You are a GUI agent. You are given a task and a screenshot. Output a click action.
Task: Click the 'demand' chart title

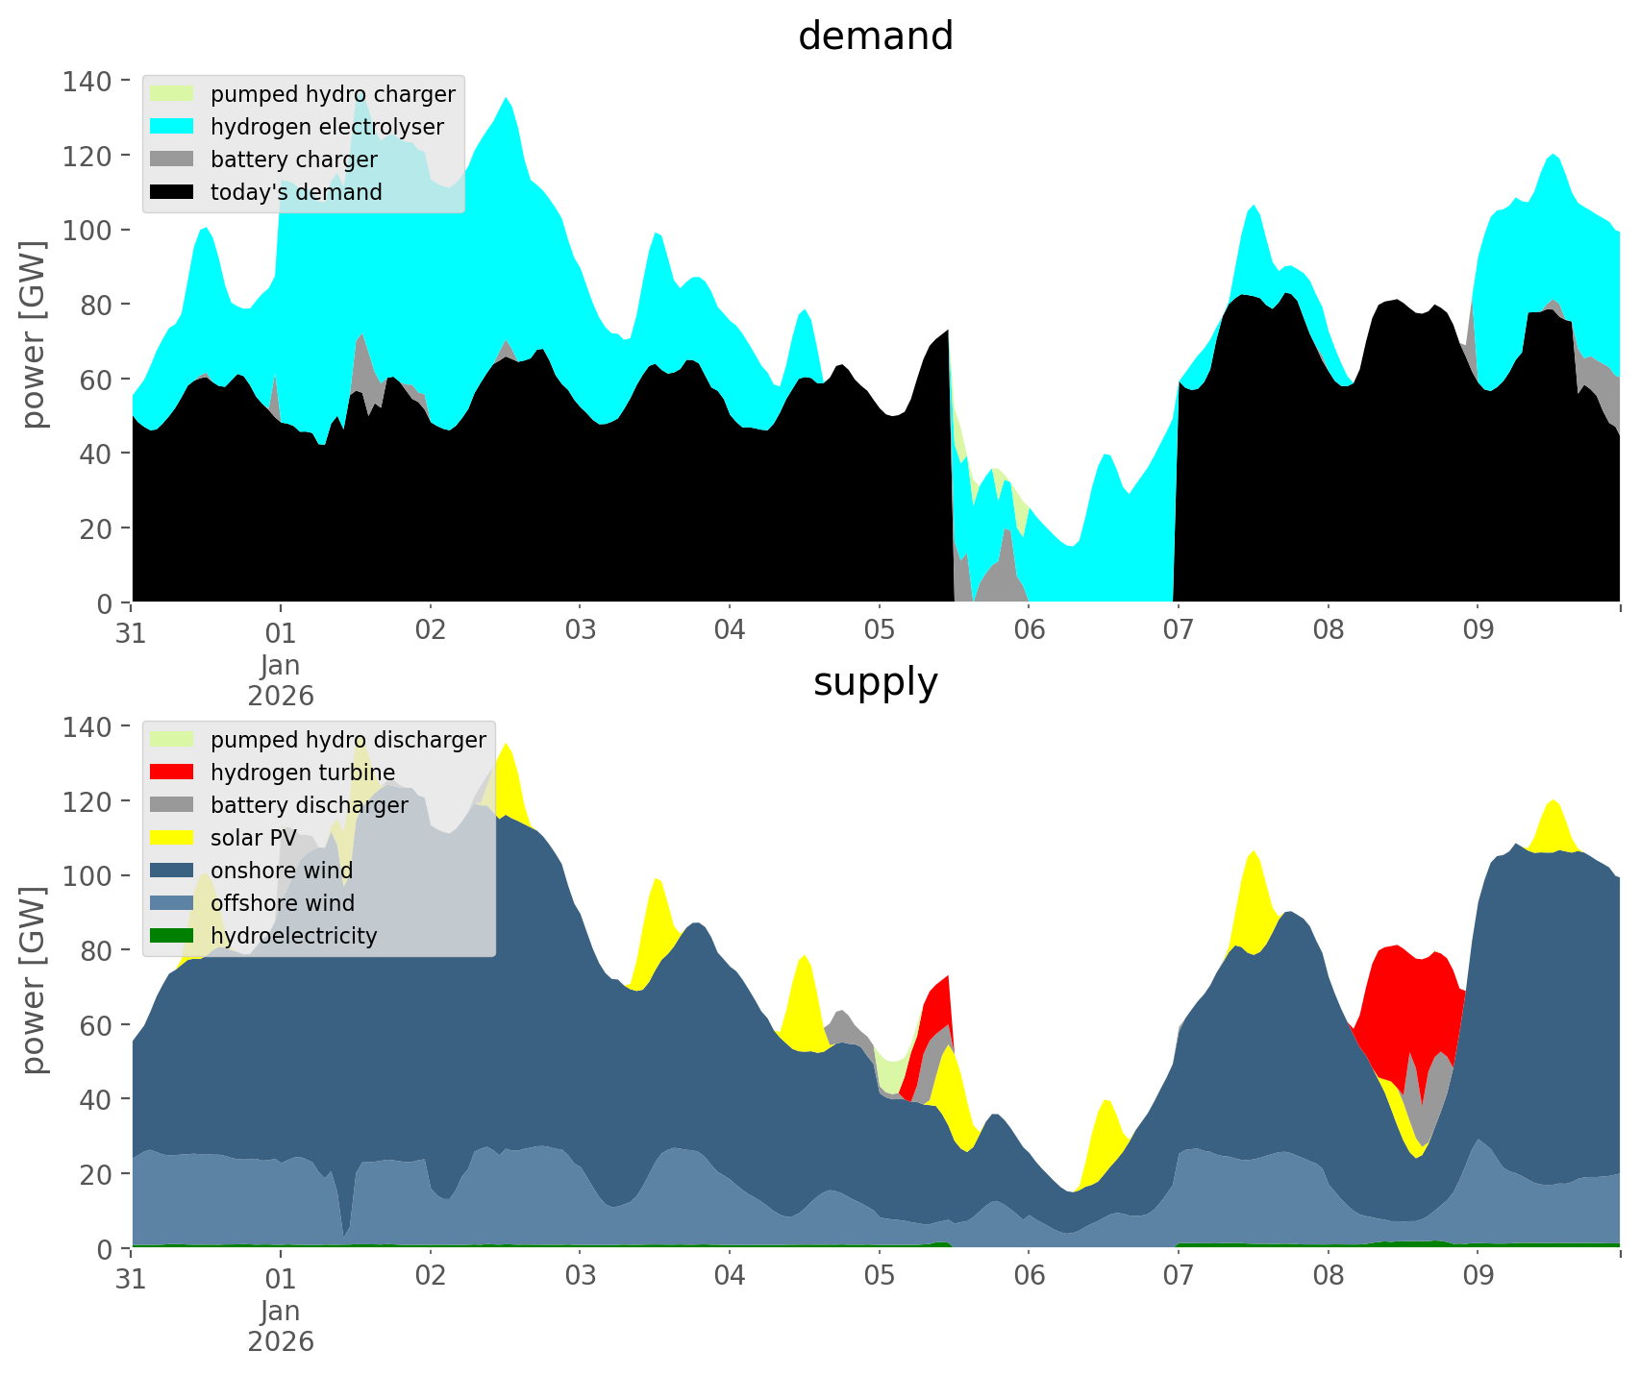(x=875, y=37)
